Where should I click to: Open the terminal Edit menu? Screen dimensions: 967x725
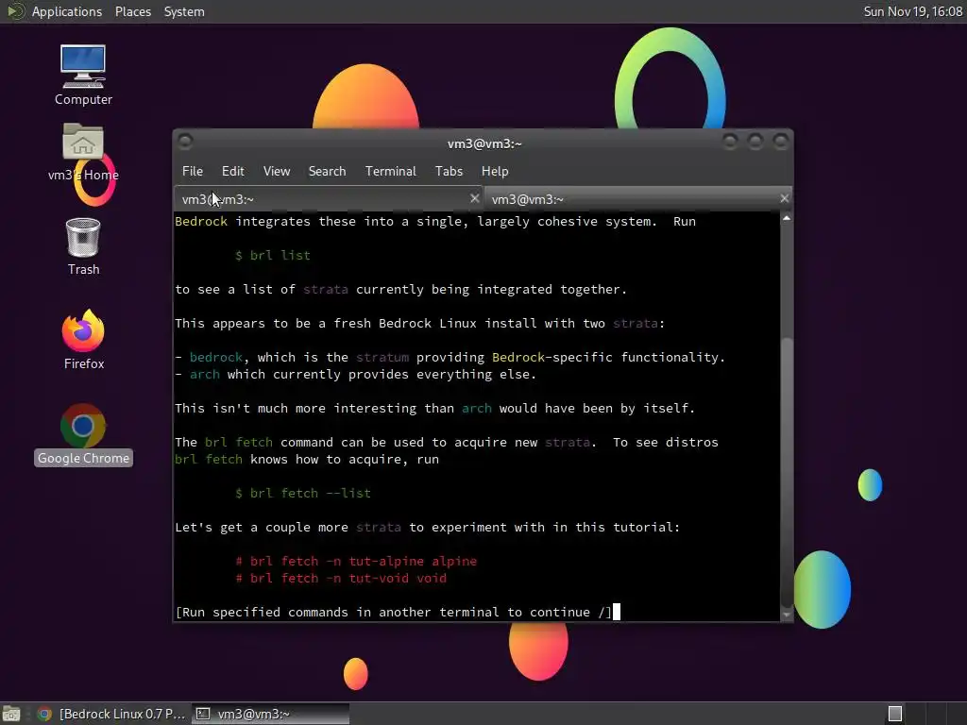pos(232,172)
